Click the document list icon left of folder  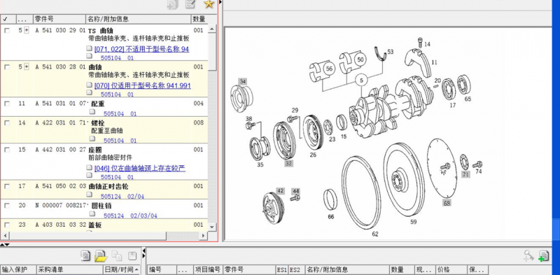[x=85, y=255]
